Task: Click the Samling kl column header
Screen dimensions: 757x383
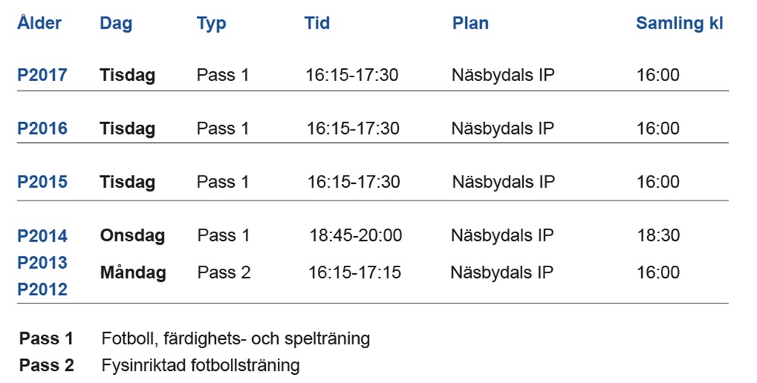Action: click(x=679, y=23)
